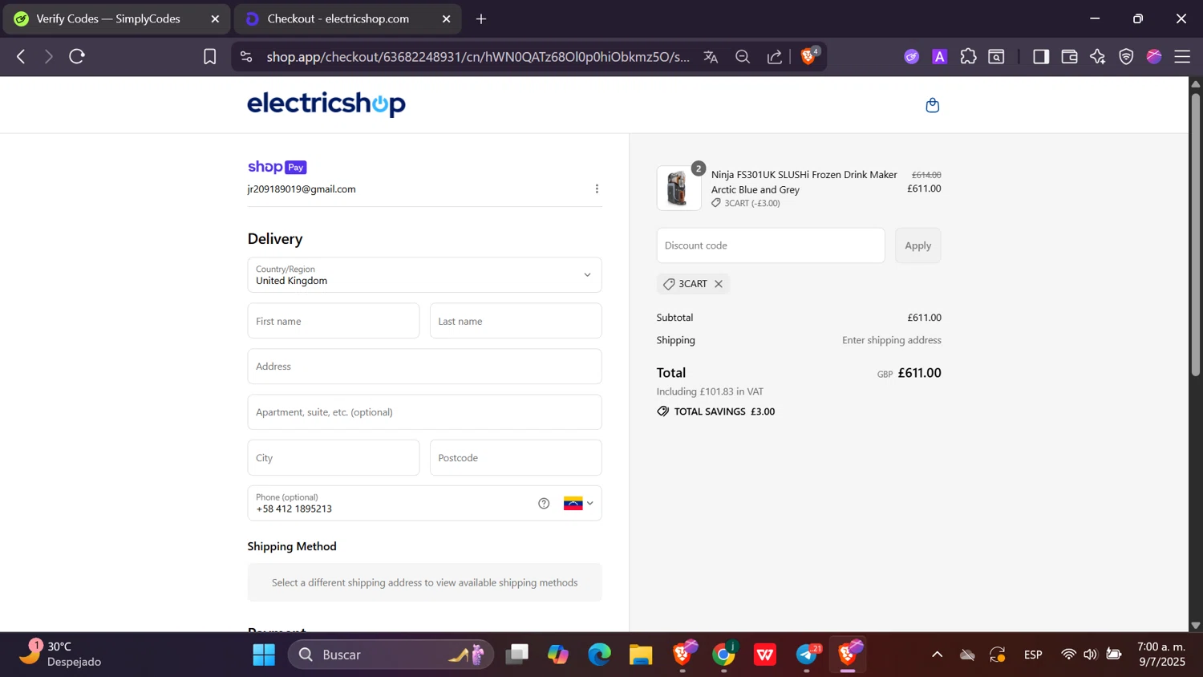Click the Apartment, suite field

[424, 412]
